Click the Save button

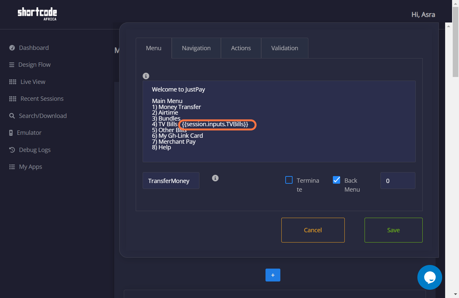click(394, 230)
